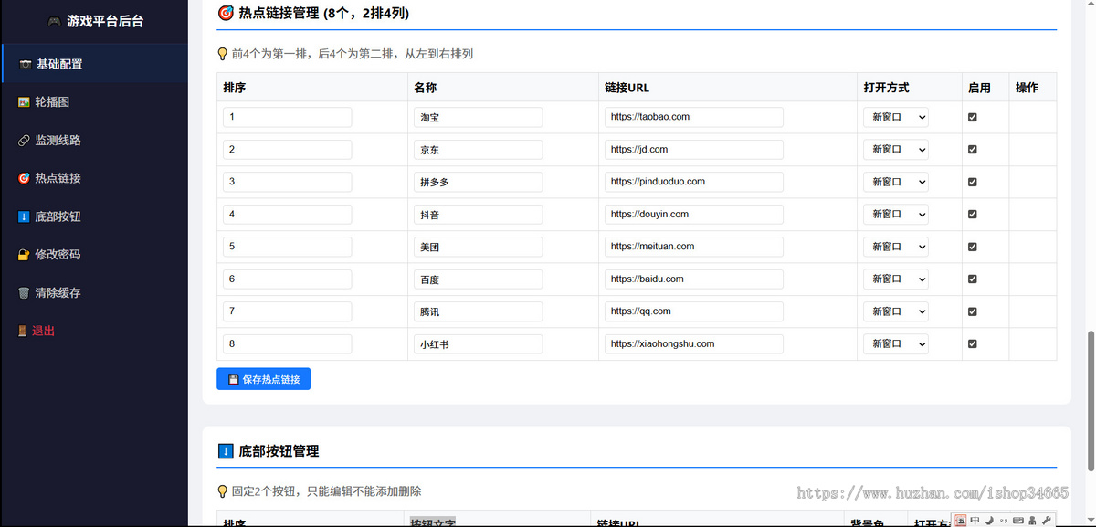1096x527 pixels.
Task: Open 打开方式 dropdown for 腾讯 row
Action: tap(896, 311)
